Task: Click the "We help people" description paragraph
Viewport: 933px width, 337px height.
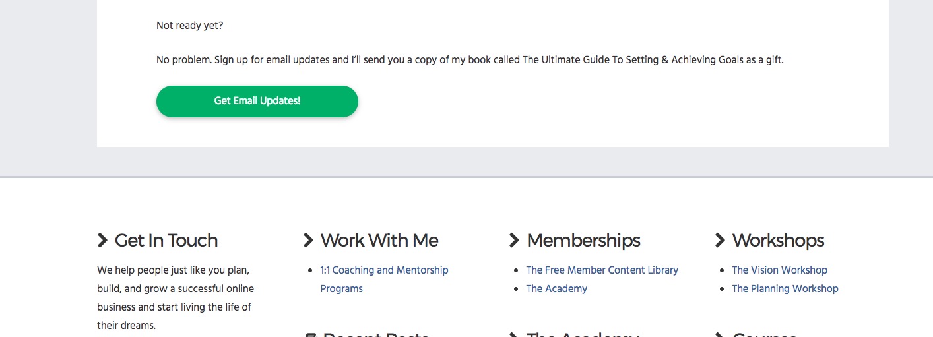Action: click(176, 298)
